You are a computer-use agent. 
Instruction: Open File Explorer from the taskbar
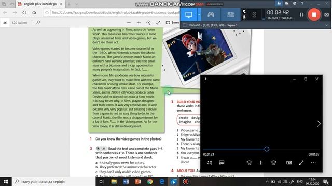[x=114, y=181]
